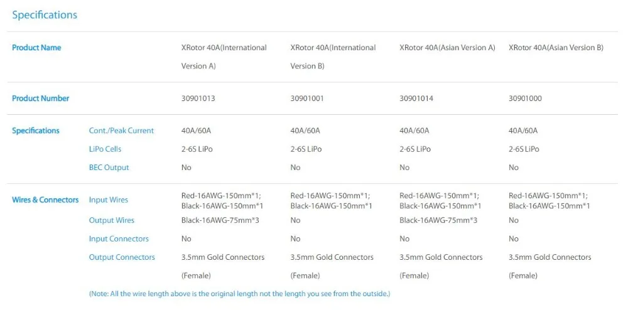Screen dimensions: 628x310
Task: Select XRotor 40A Asian Version B name
Action: 556,48
